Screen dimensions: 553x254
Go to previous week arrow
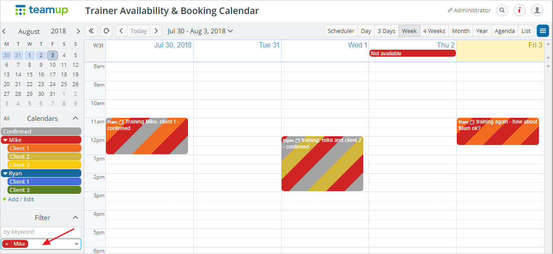click(x=121, y=31)
